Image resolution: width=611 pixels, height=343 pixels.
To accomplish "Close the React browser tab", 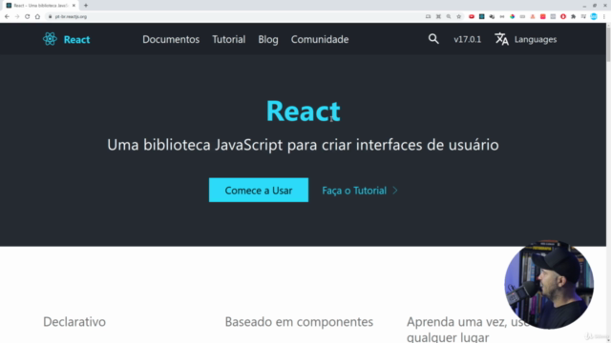I will tap(74, 6).
